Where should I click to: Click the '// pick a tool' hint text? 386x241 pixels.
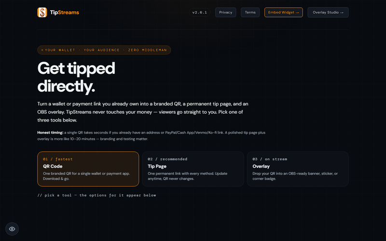[96, 195]
